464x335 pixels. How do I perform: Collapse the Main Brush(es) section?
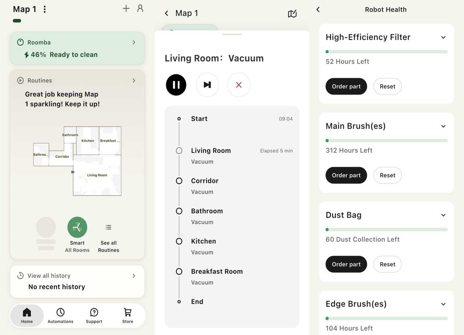(x=444, y=126)
